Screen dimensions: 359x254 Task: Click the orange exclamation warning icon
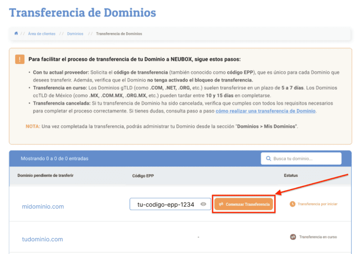pos(20,59)
